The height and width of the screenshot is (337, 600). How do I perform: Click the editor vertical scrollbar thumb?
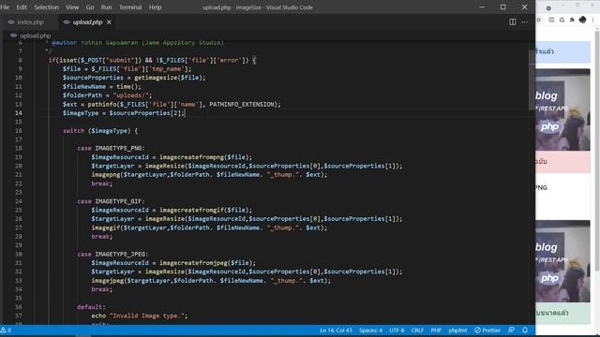click(x=532, y=81)
